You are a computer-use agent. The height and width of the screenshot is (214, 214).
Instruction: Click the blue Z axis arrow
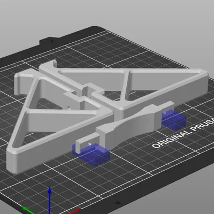(50, 200)
